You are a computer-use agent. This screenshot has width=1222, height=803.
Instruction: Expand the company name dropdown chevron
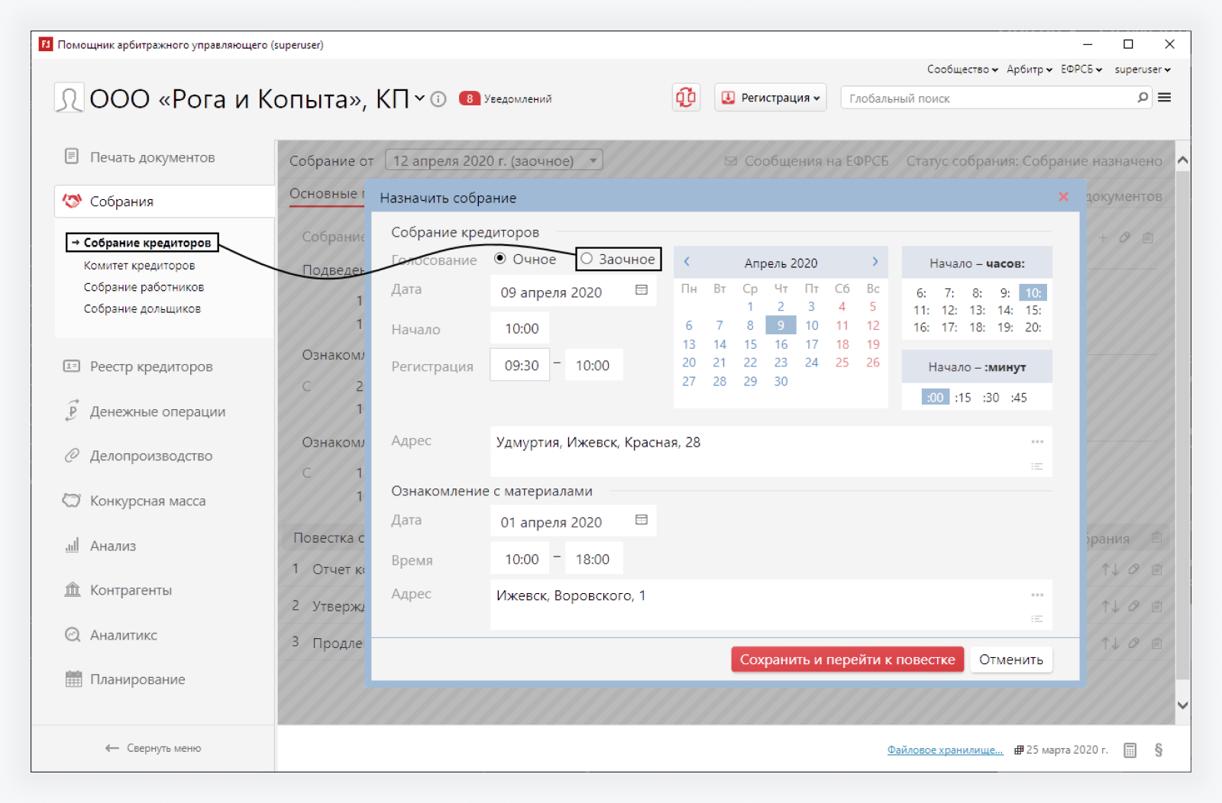(419, 98)
